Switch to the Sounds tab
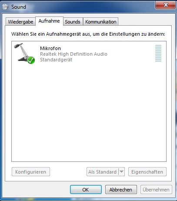The height and width of the screenshot is (201, 177). coord(73,22)
